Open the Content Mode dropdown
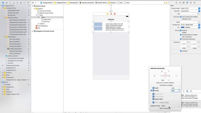 click(x=190, y=8)
